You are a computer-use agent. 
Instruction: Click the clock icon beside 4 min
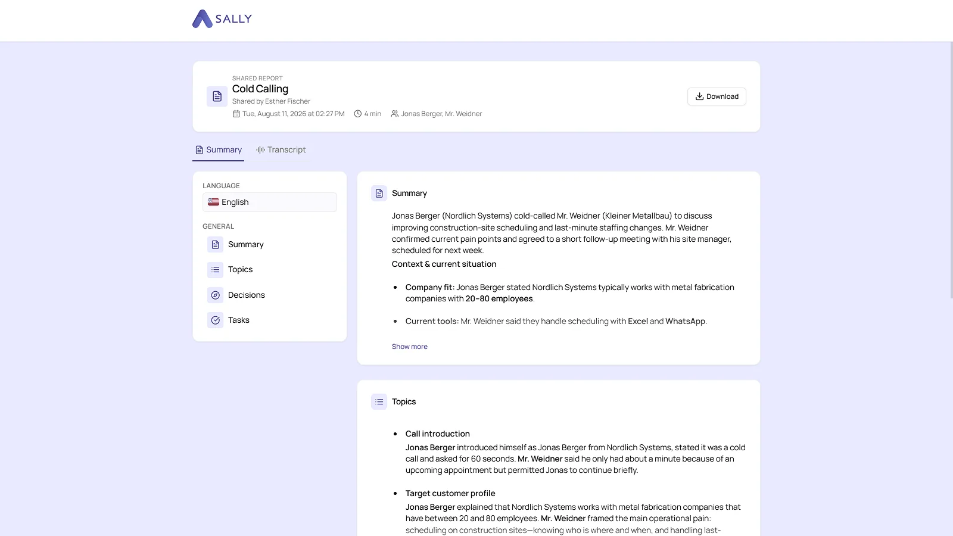pos(358,114)
